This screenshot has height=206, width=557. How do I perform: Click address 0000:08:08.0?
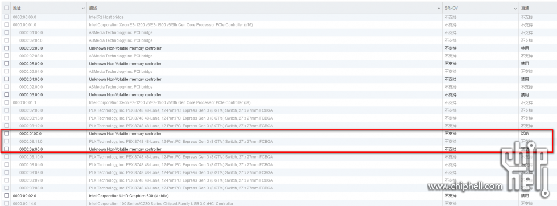pos(31,188)
